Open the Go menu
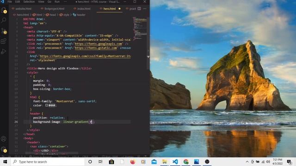The height and width of the screenshot is (166, 296). coord(49,2)
